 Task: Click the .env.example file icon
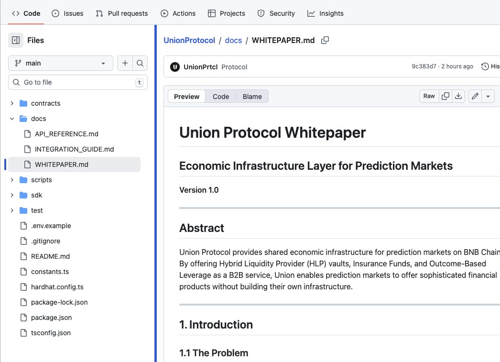coord(23,226)
